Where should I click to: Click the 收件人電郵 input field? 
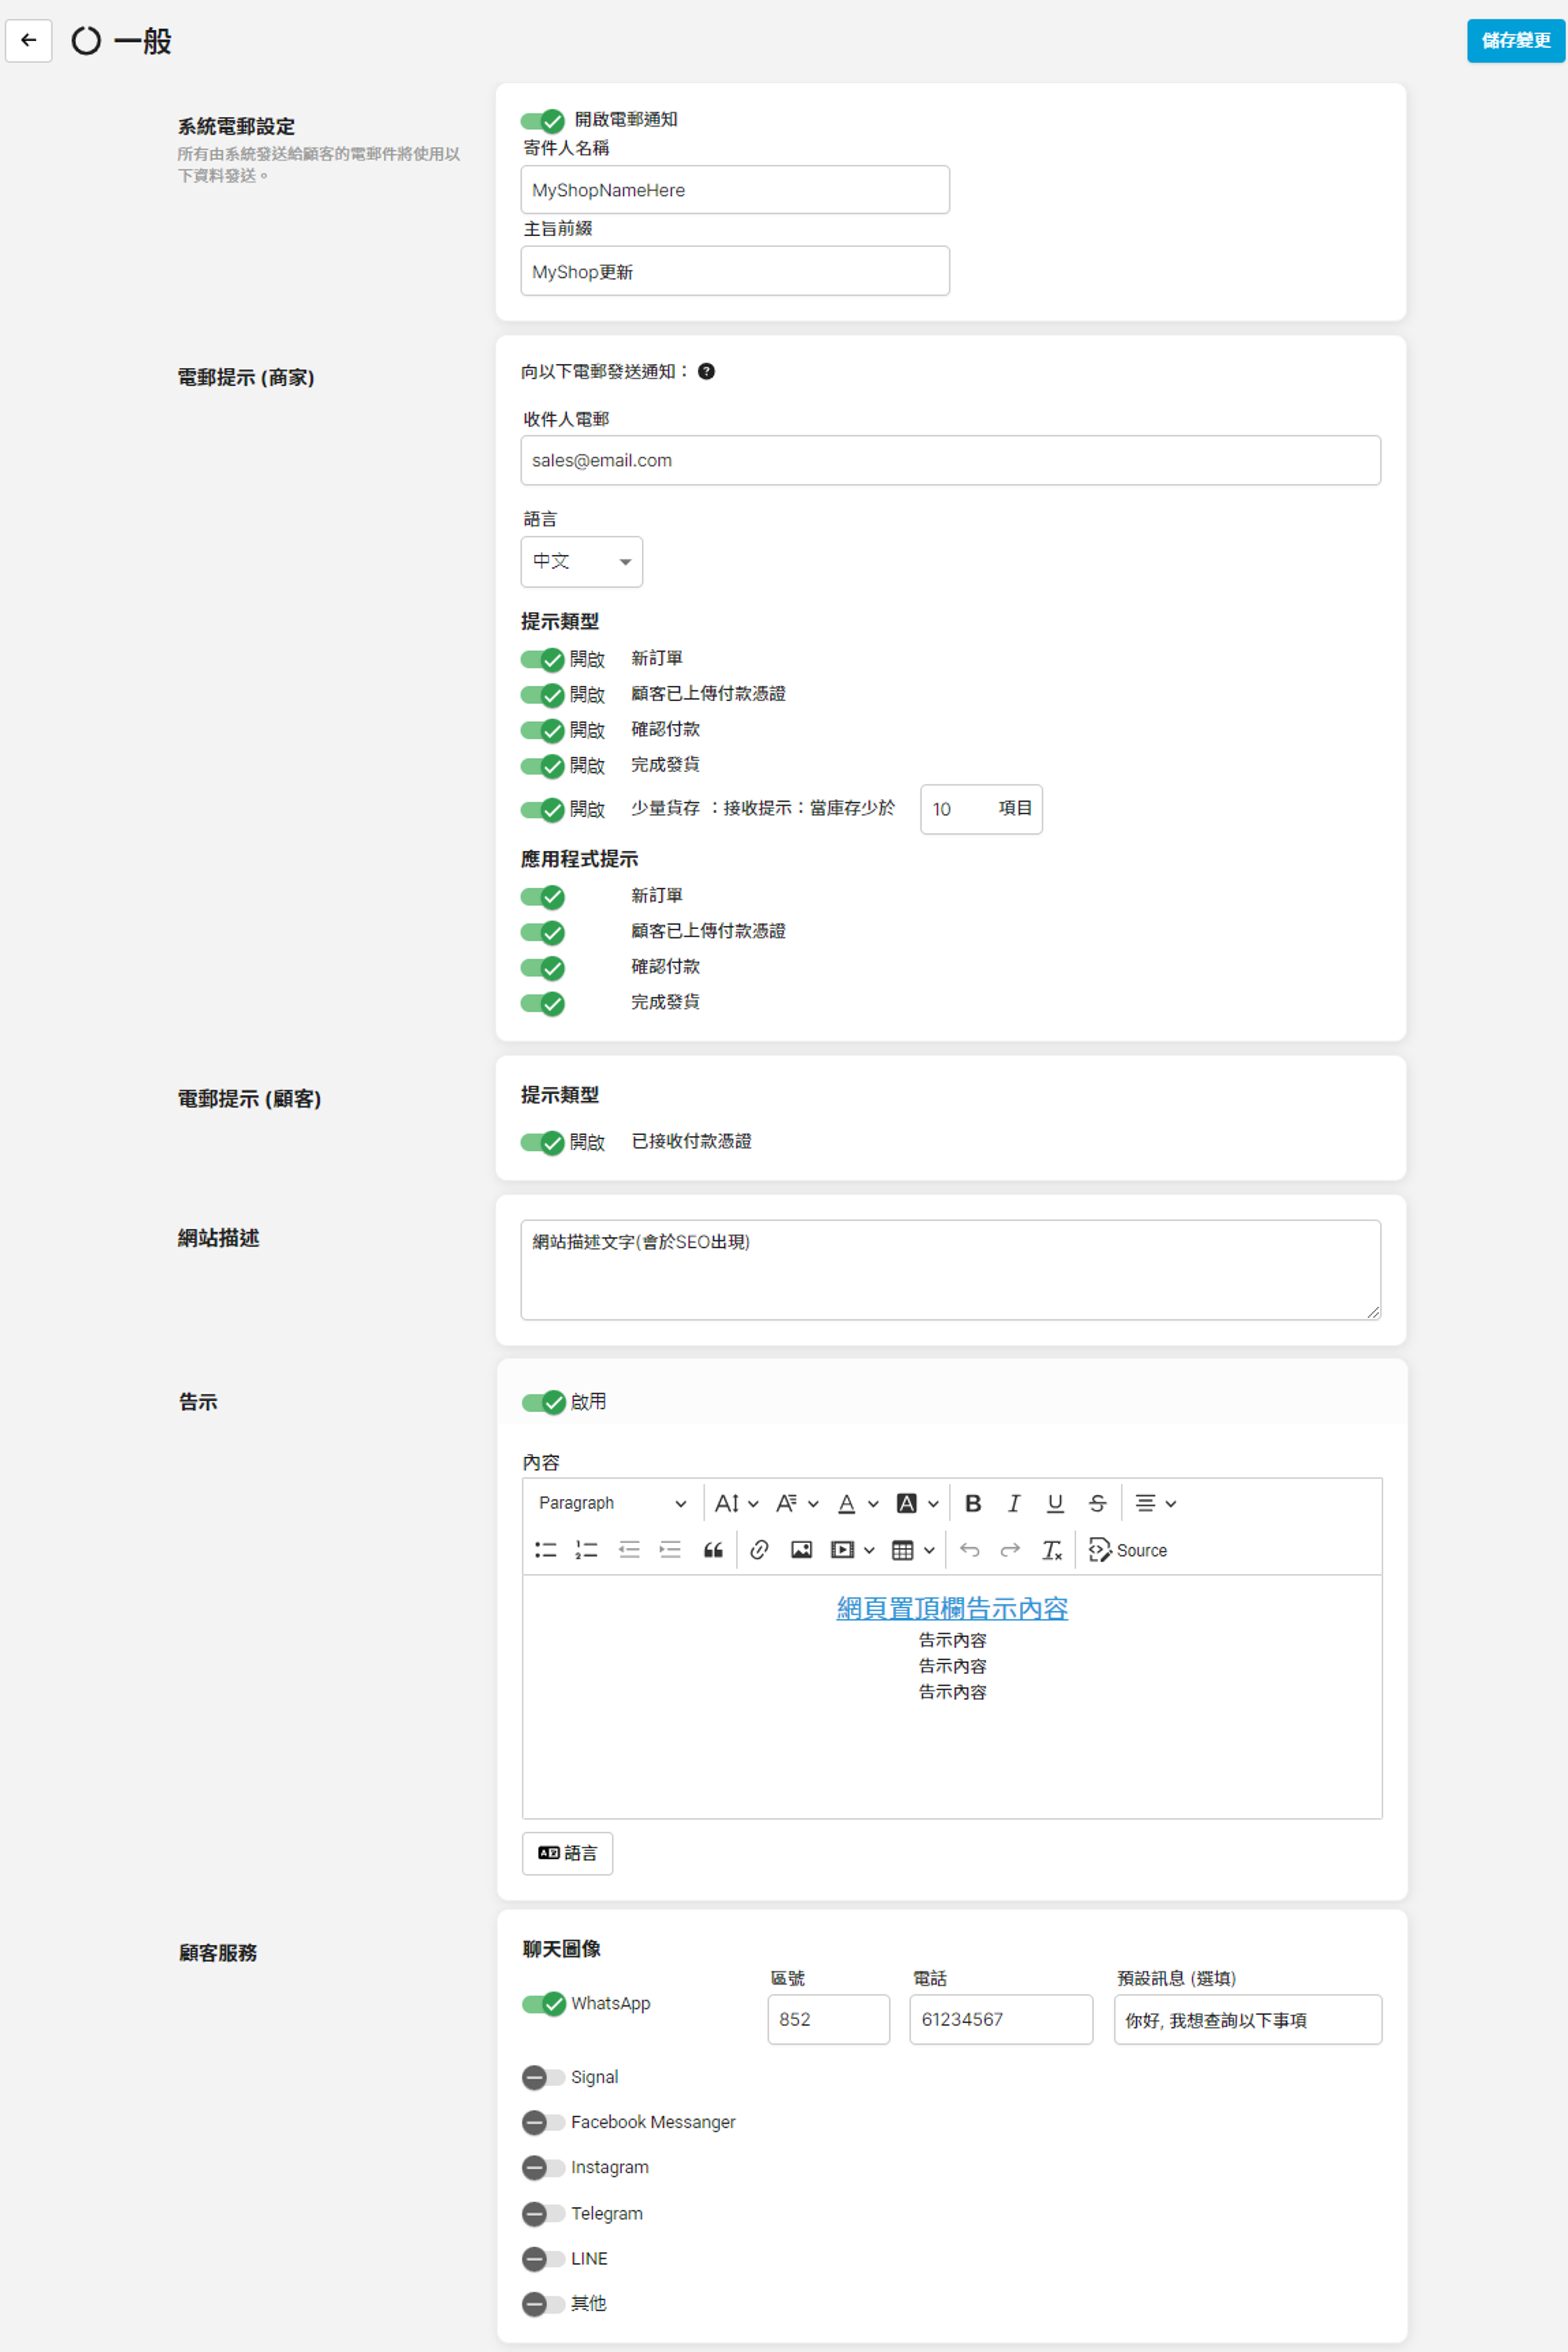point(949,460)
